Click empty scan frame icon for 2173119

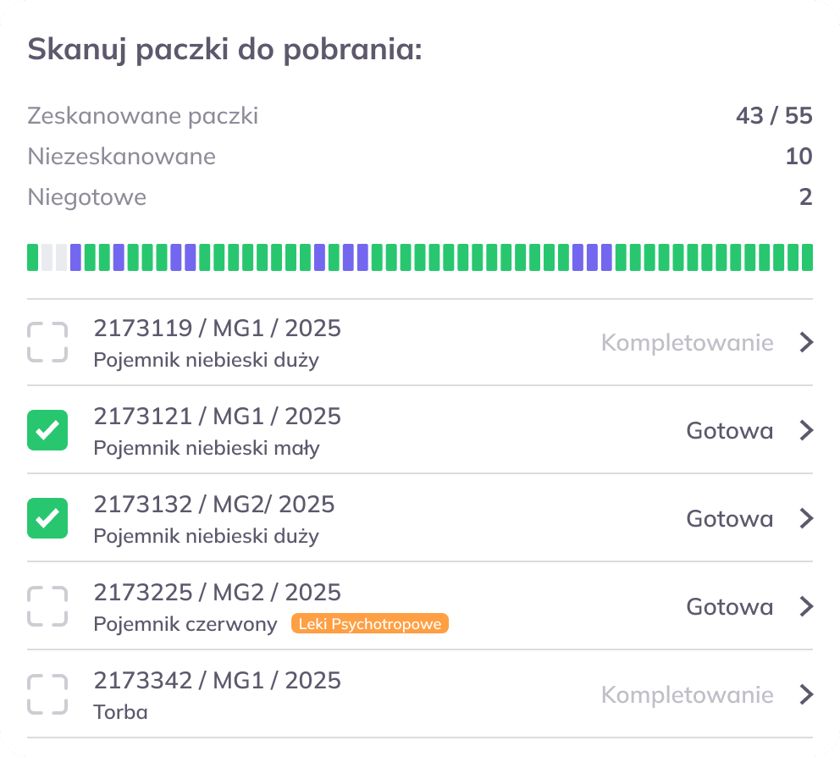(x=47, y=342)
